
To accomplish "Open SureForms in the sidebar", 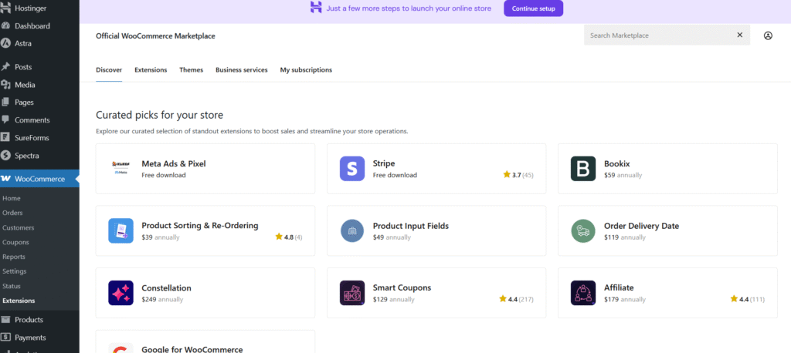I will tap(32, 138).
